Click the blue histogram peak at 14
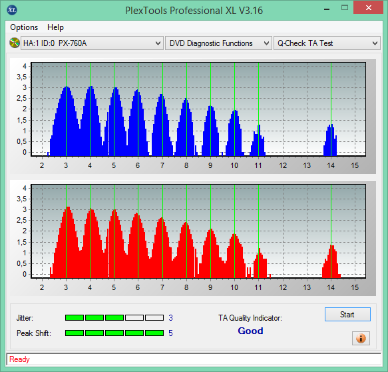This screenshot has height=372, width=388. coord(330,140)
